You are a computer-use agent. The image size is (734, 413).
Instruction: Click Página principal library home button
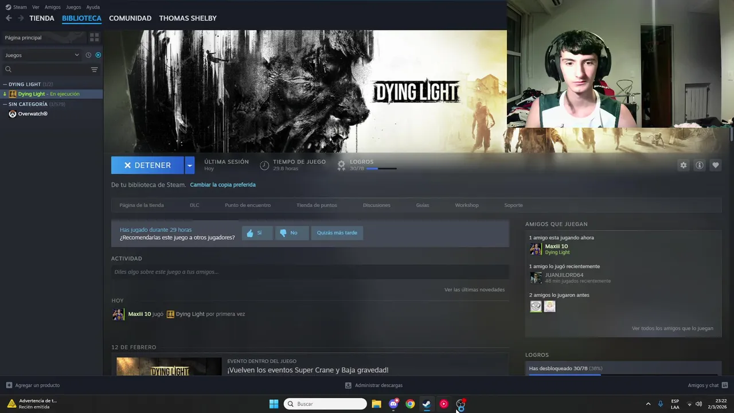(44, 37)
